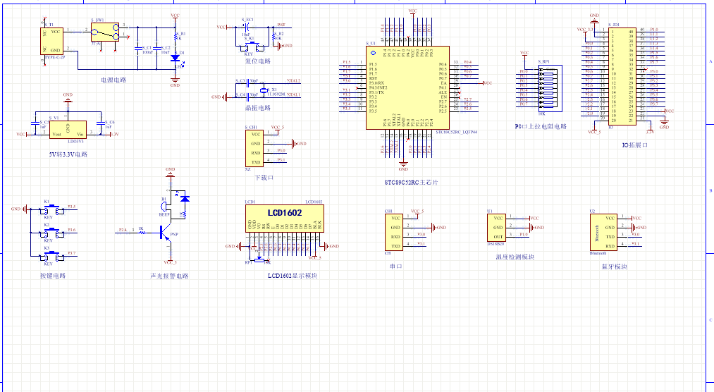
Task: Click the S_C3 30pF capacitor
Action: 247,83
